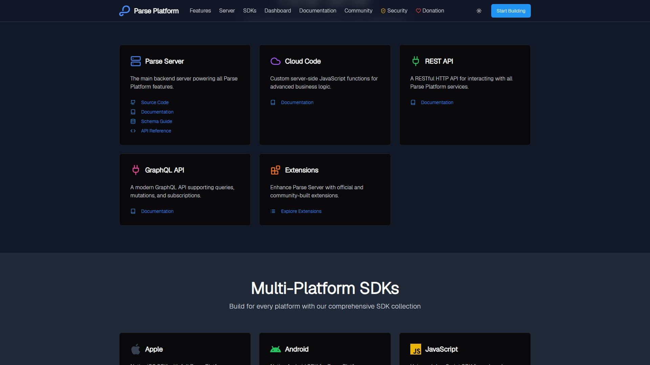The image size is (650, 365).
Task: Open the Parse Server Source Code link
Action: coord(155,102)
